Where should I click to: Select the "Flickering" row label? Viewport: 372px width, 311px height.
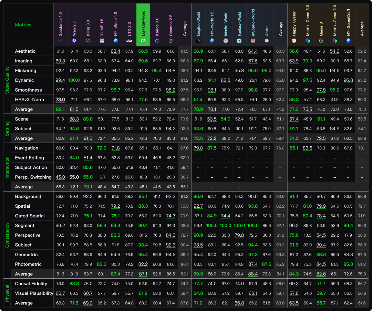(x=25, y=71)
